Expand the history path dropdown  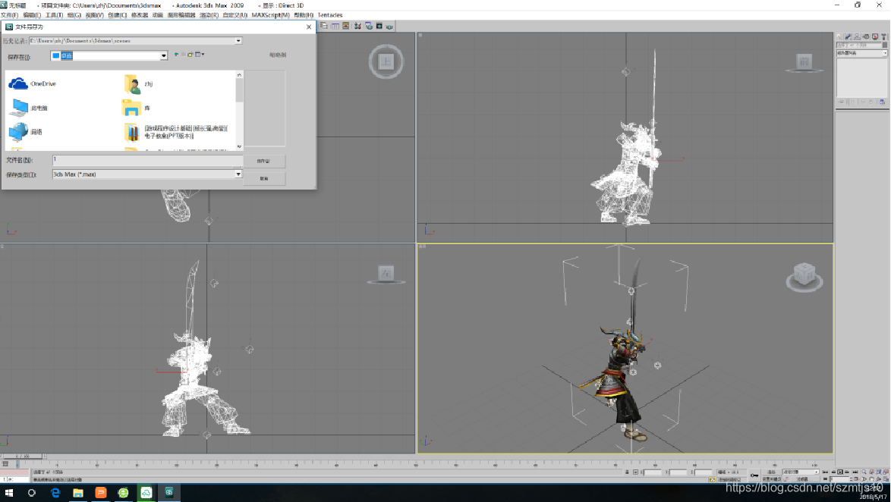click(x=238, y=41)
